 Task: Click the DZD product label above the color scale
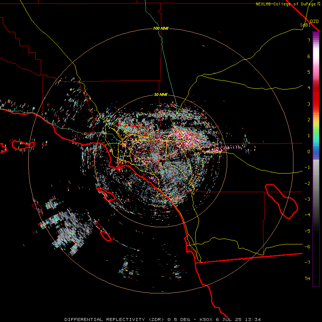[314, 21]
